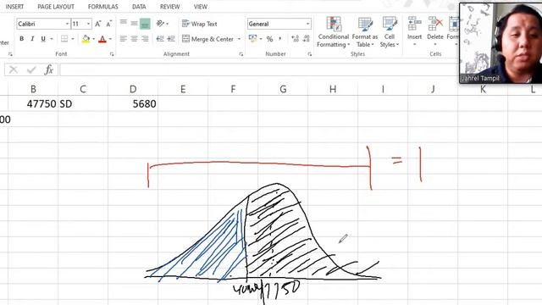Select the cell containing 5680

point(133,103)
